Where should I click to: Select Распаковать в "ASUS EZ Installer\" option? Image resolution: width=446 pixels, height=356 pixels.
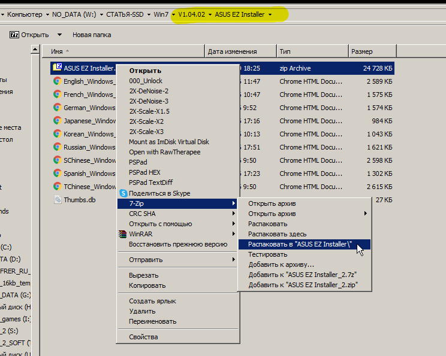click(x=300, y=244)
